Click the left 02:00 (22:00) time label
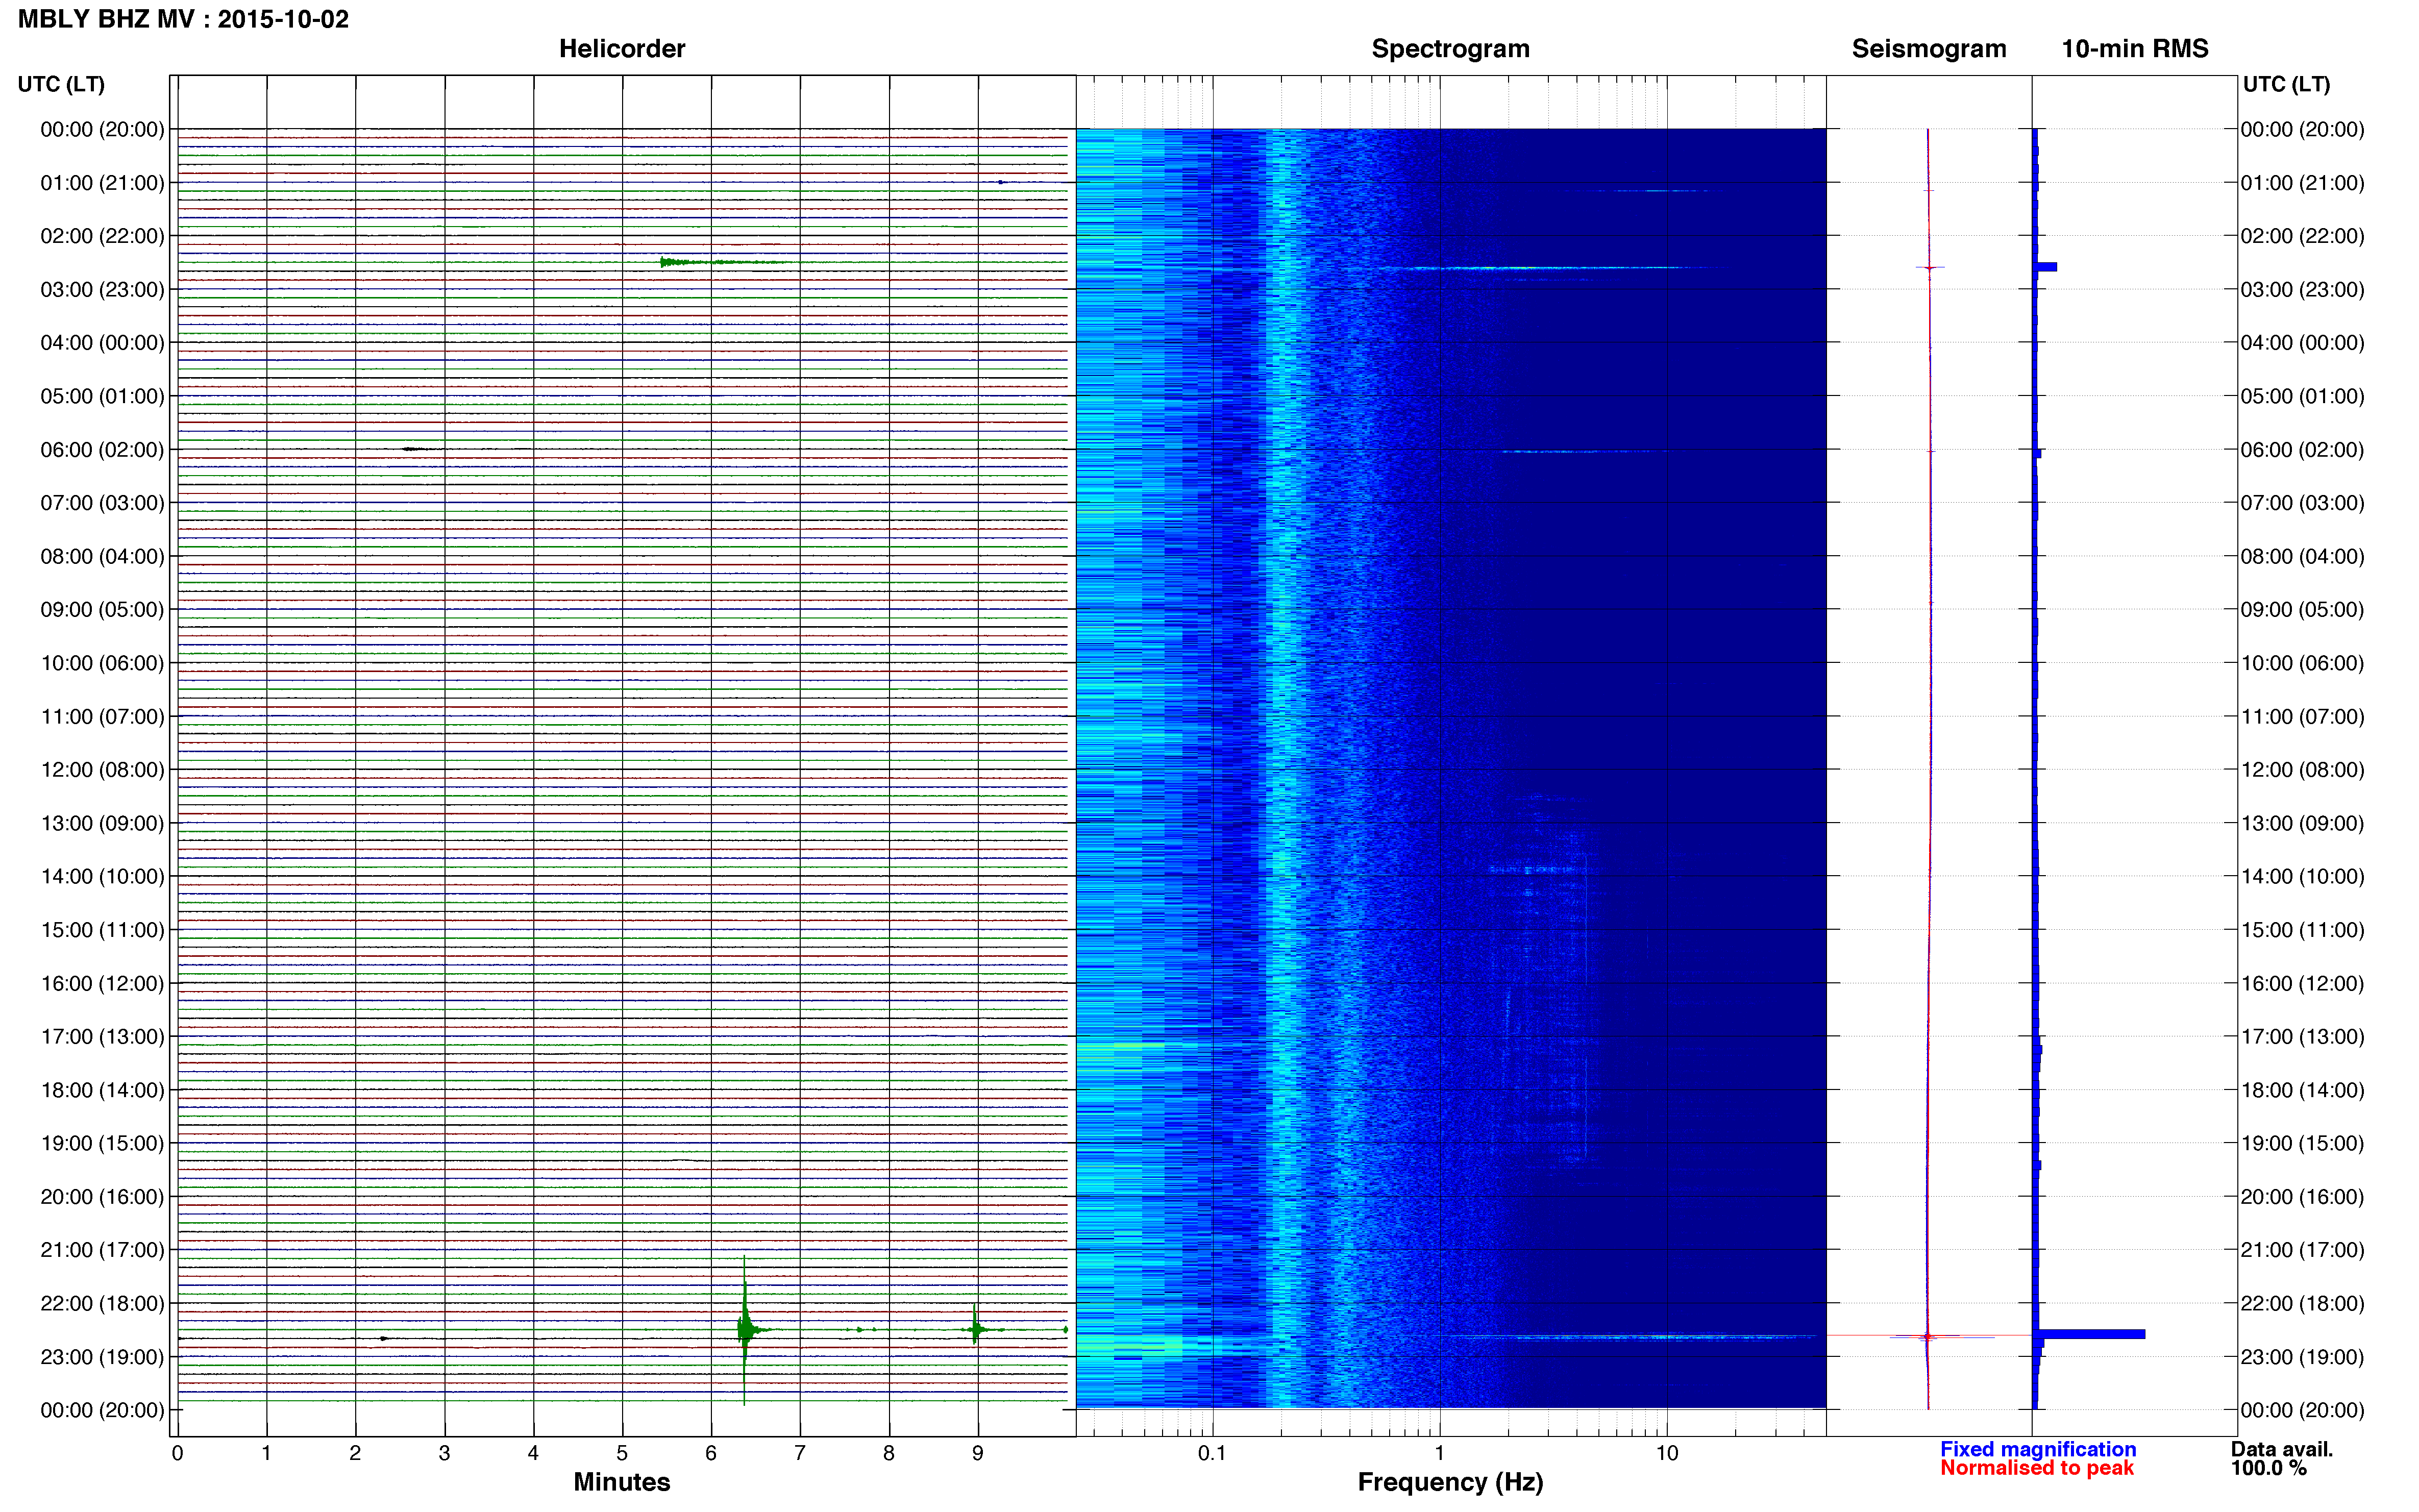This screenshot has width=2419, height=1512. click(102, 236)
